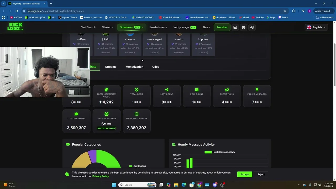Reject the cookie notice
336x189 pixels.
click(261, 174)
